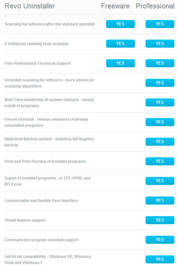Click YES badge for Real-Time monitoring row

(x=160, y=102)
